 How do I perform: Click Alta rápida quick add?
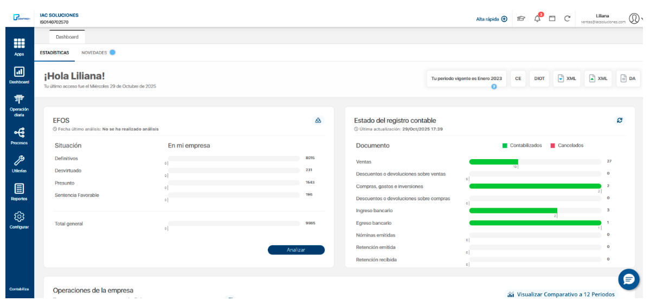[x=491, y=18]
